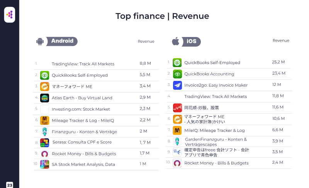
Task: Open TradingView: Track All Markets in Android list
Action: click(83, 64)
